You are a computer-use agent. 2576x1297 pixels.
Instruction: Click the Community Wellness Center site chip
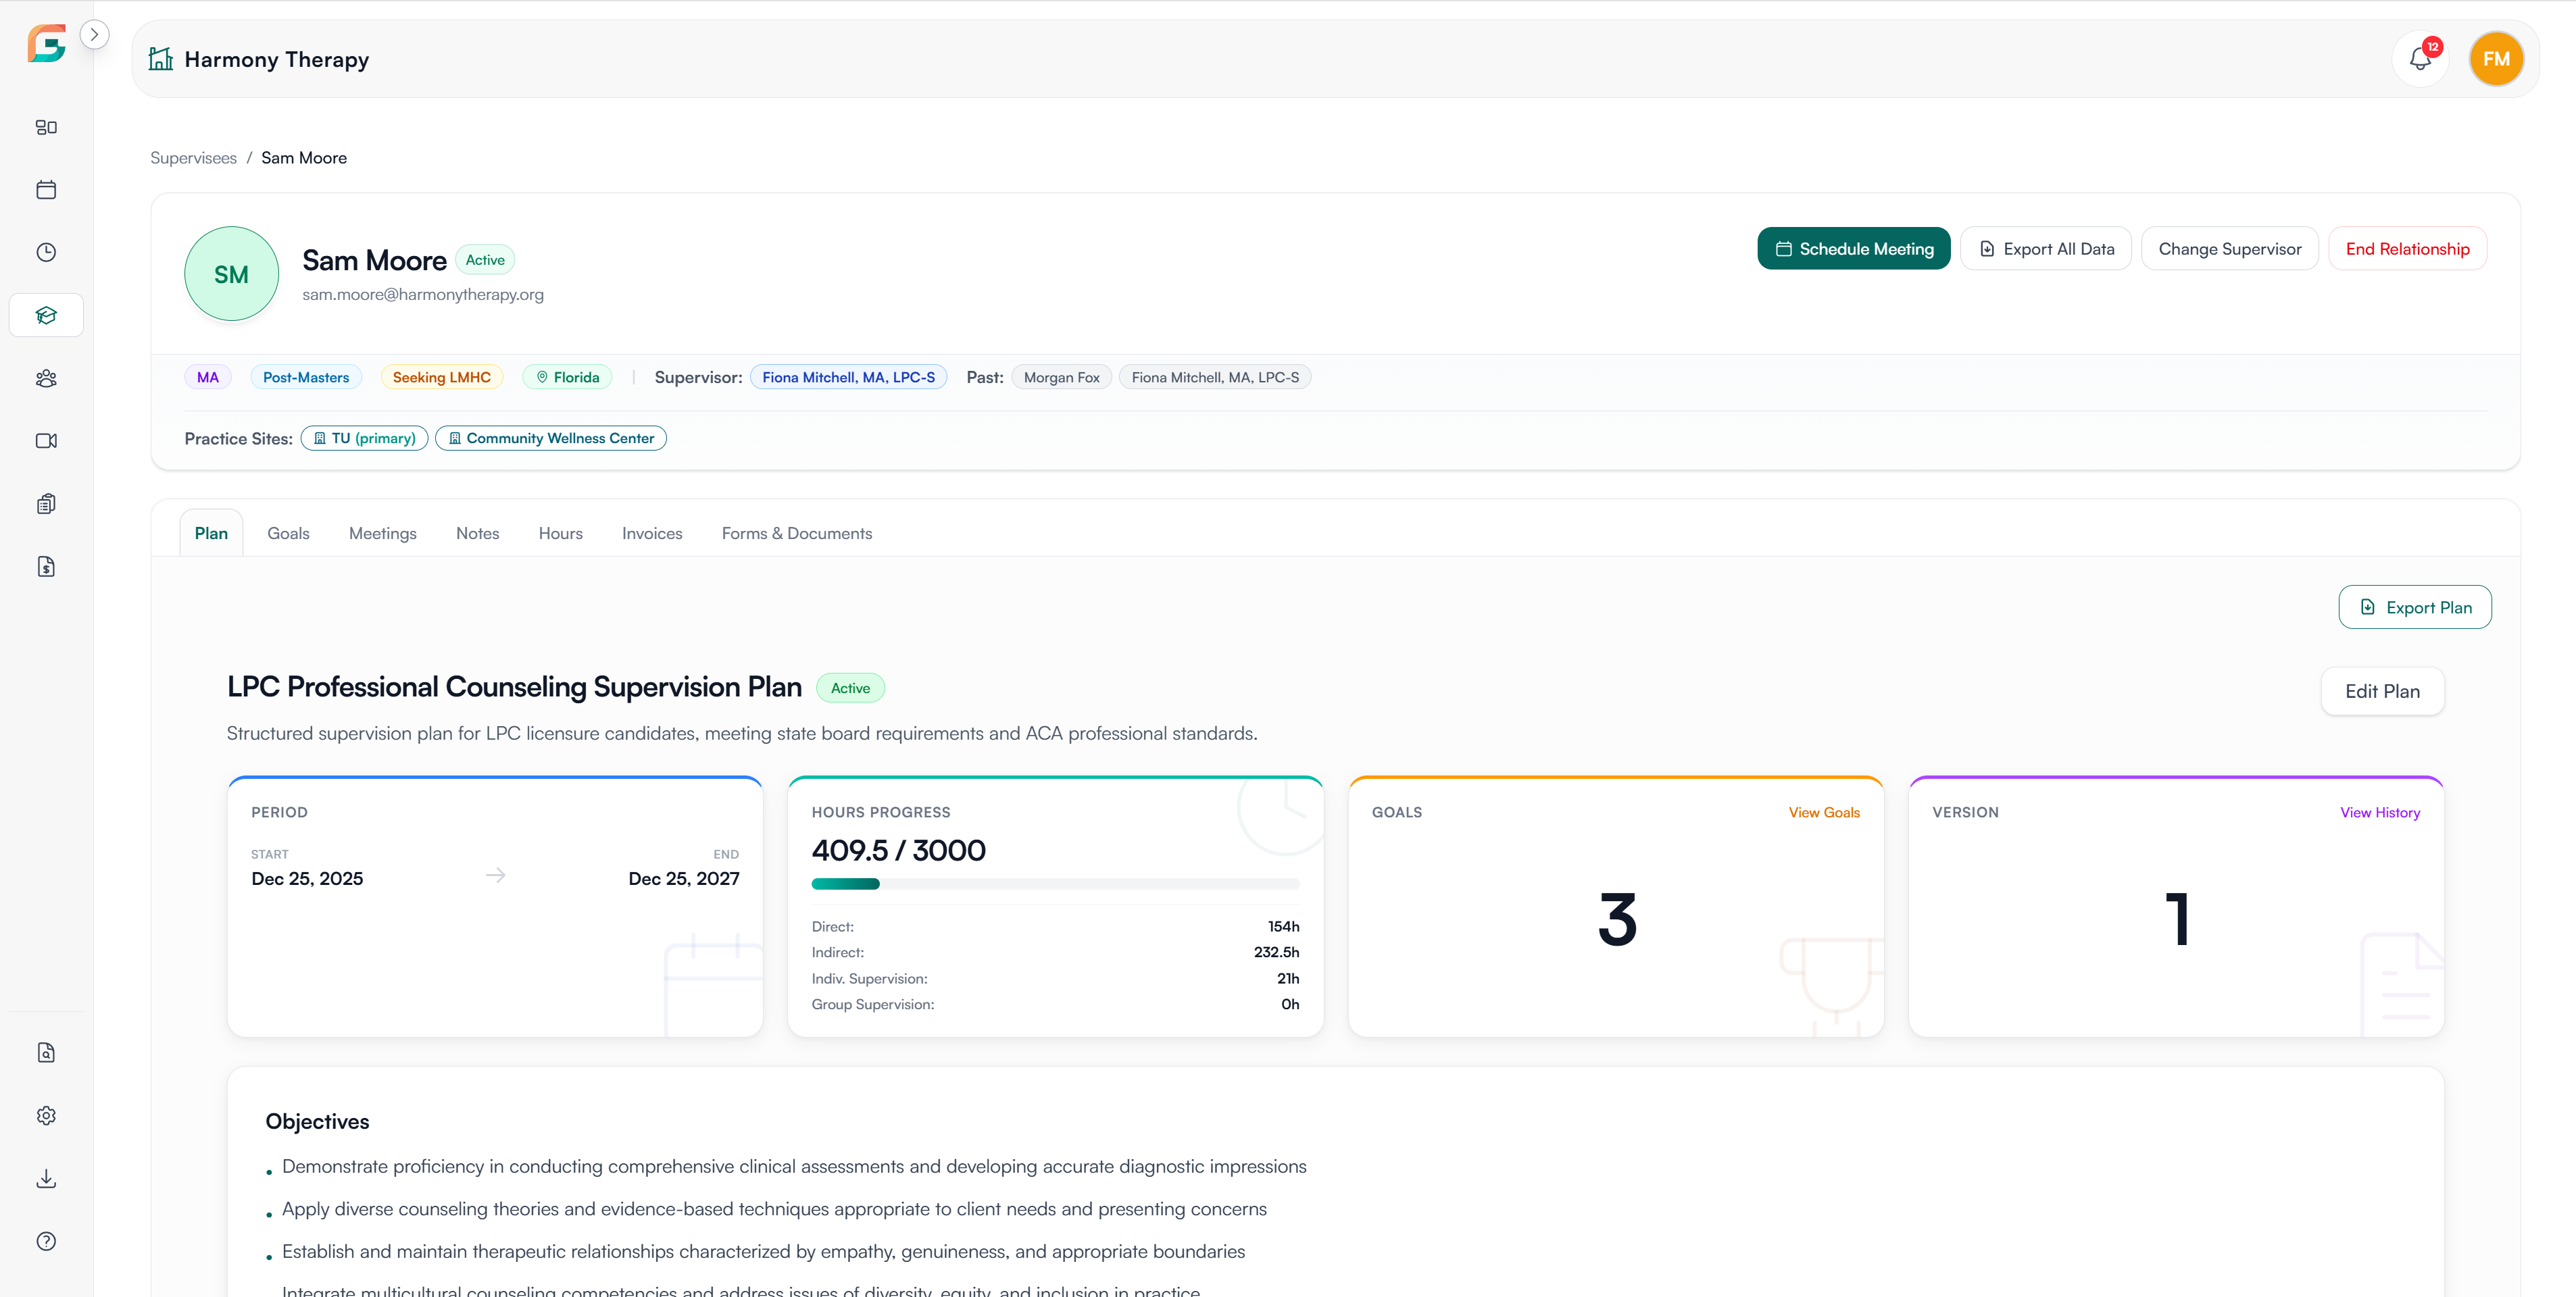[x=550, y=438]
